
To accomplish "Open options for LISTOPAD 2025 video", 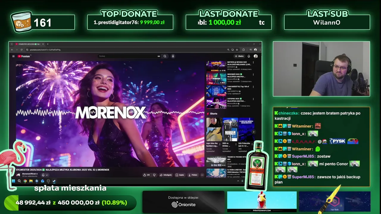I will (253, 99).
